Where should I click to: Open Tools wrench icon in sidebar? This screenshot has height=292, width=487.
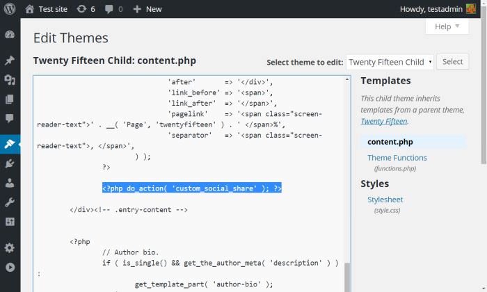click(10, 202)
